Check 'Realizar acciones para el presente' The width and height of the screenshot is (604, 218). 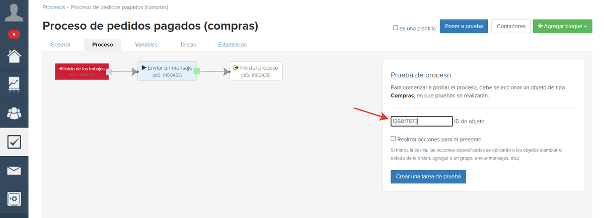(393, 139)
